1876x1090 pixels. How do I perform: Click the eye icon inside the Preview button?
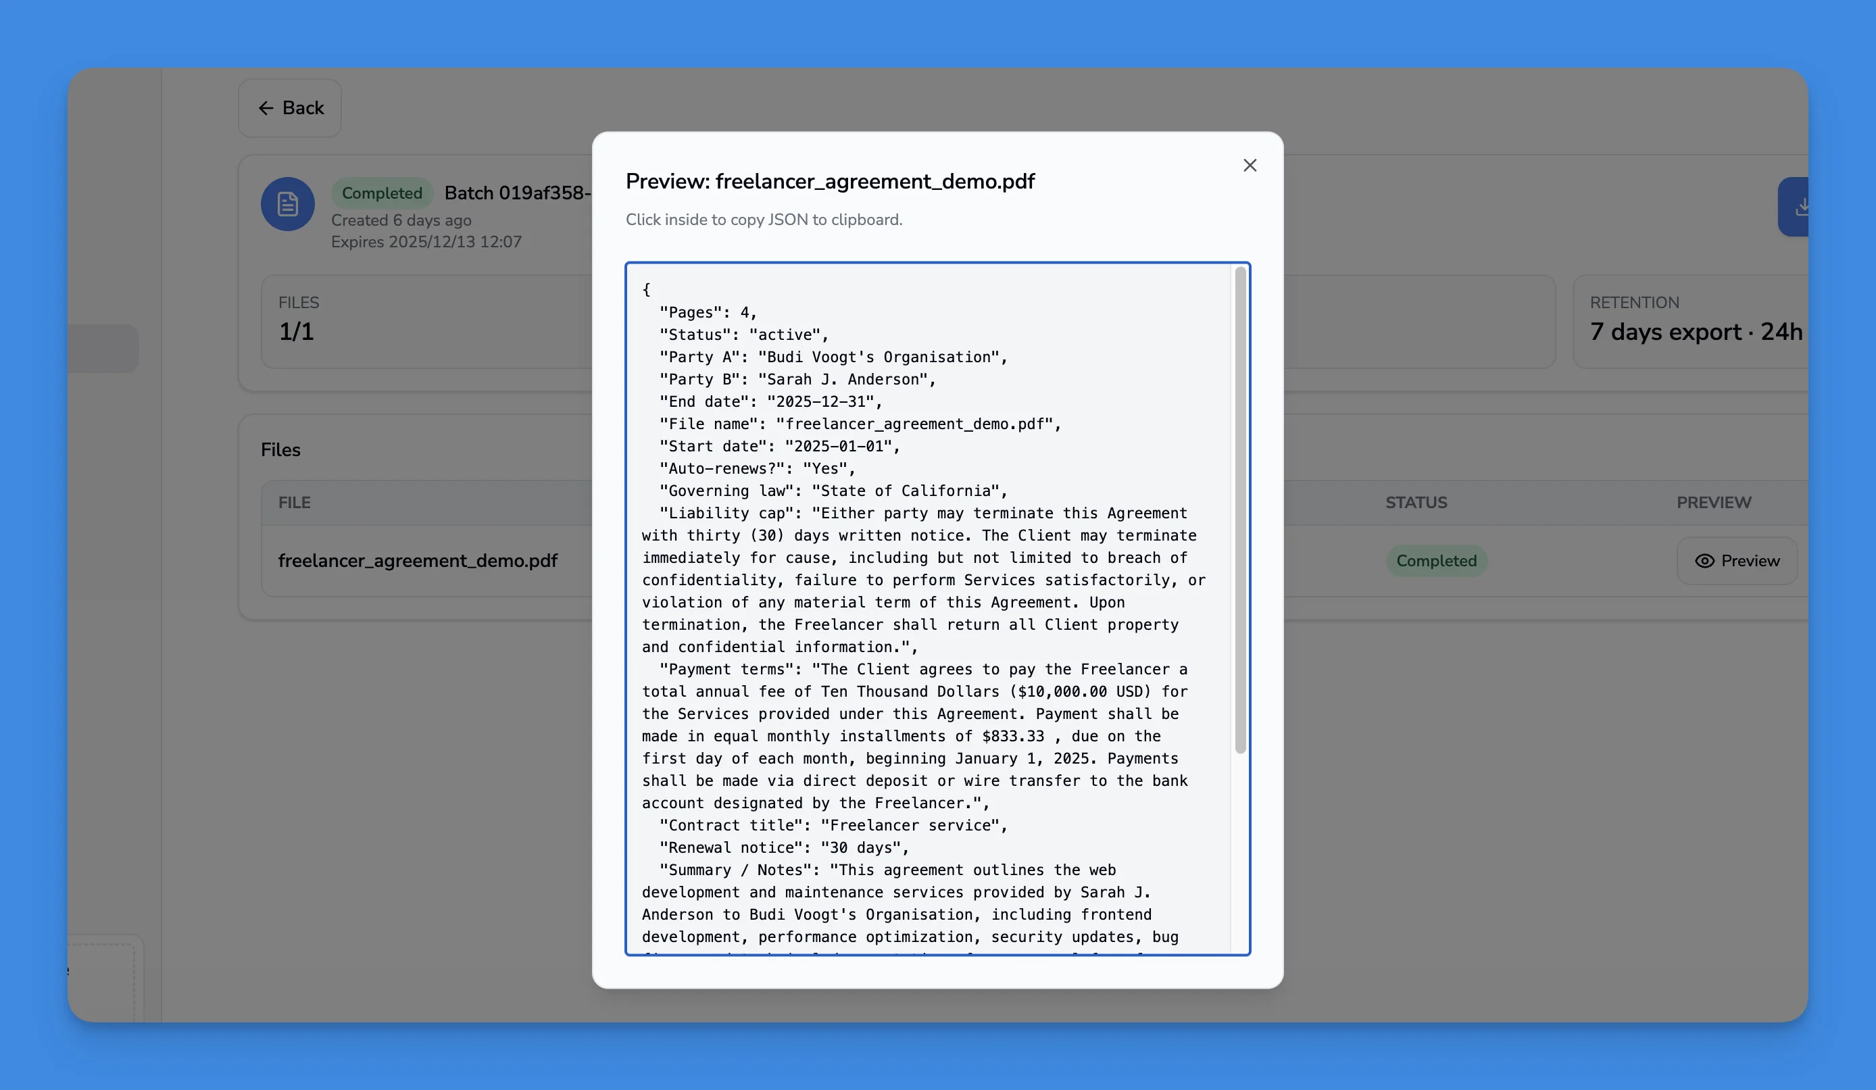[x=1705, y=561]
